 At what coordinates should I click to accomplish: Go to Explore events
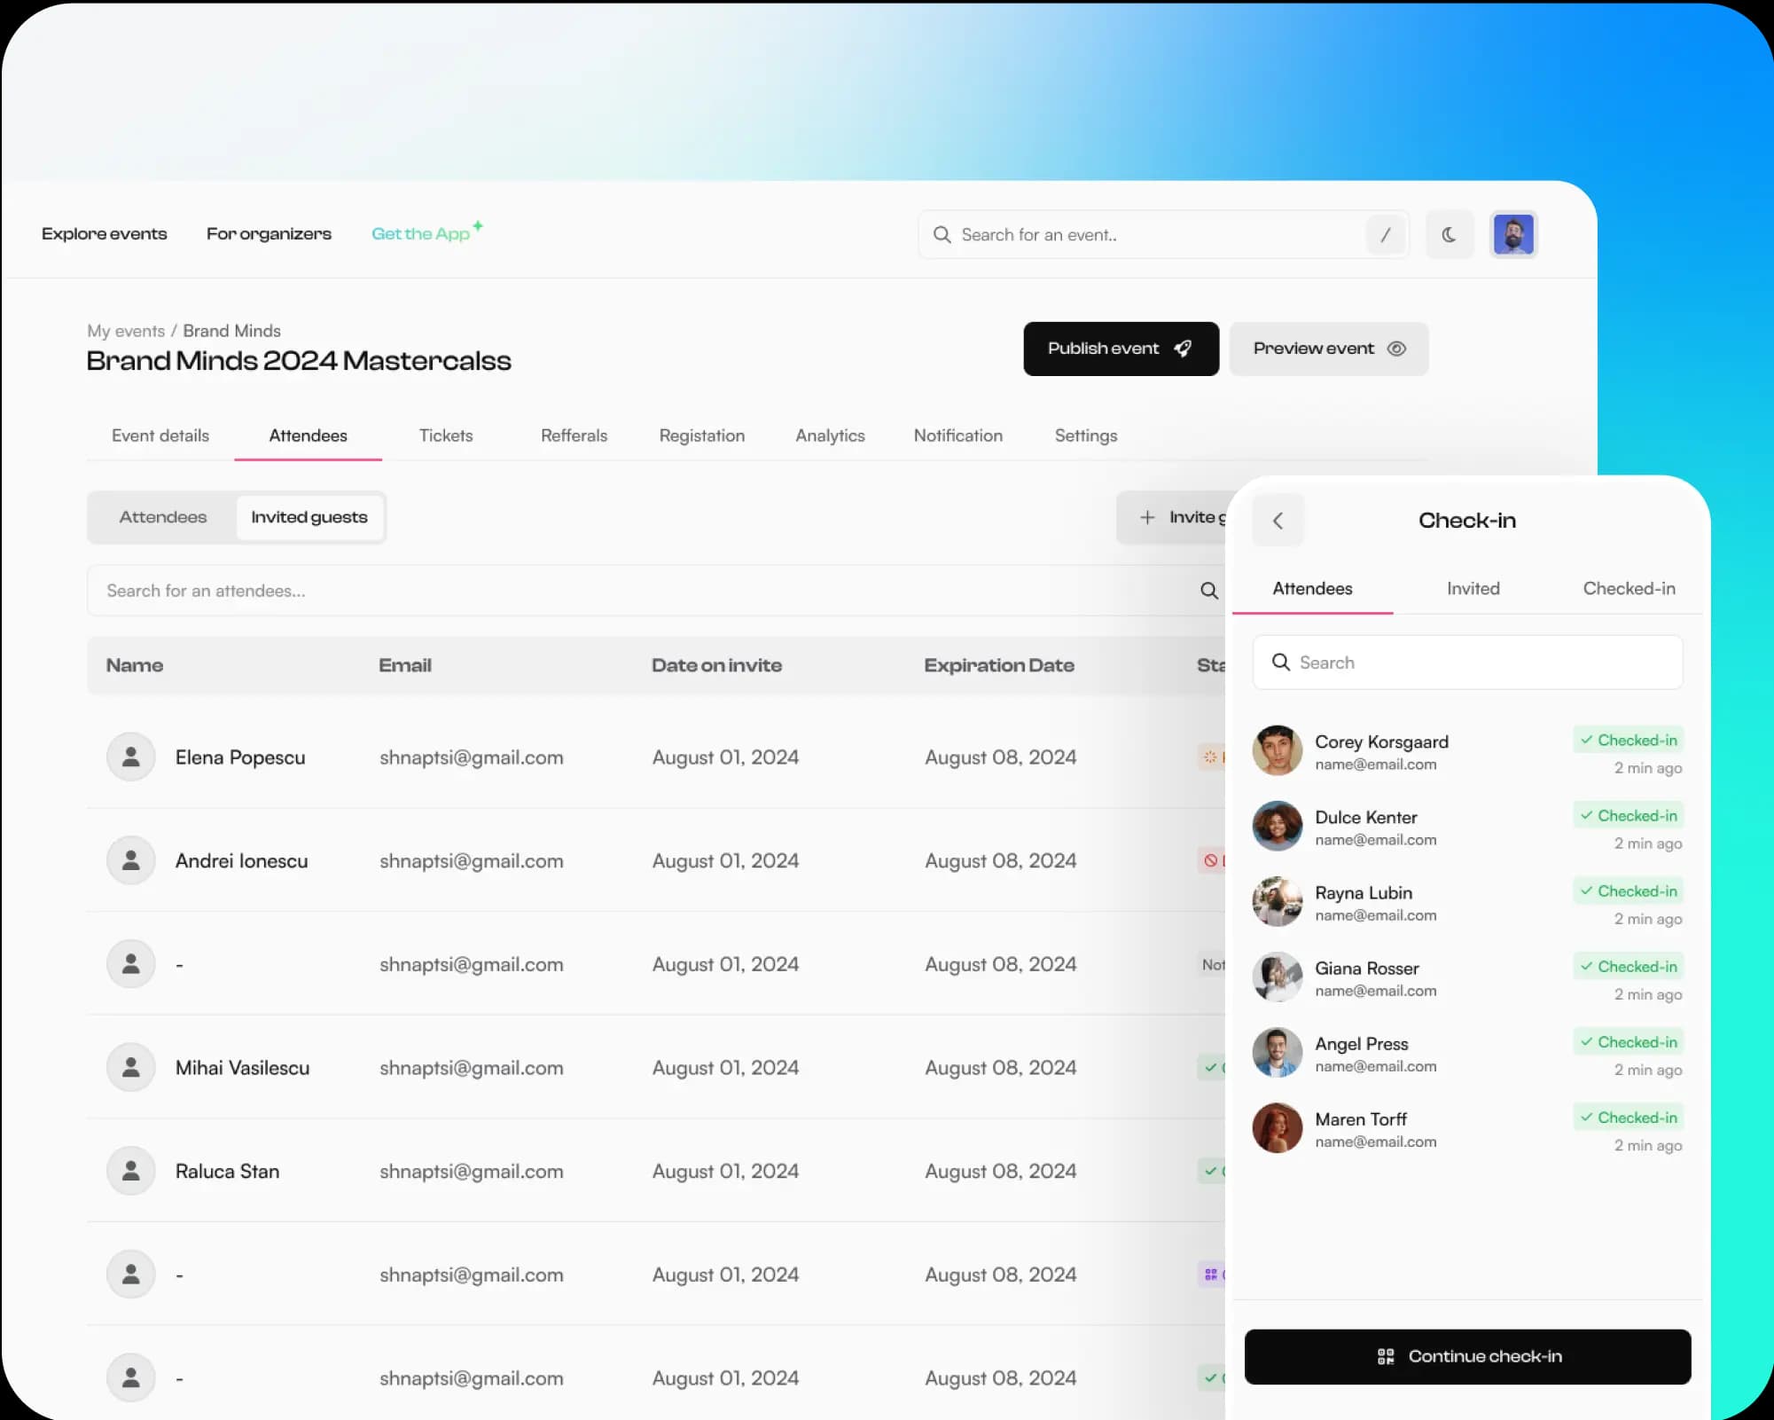click(105, 234)
